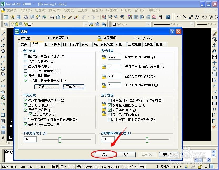Click the Pan realtime hand icon
The image size is (219, 170).
[x=104, y=17]
